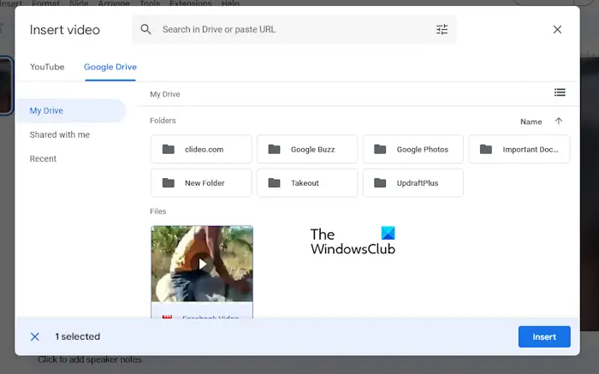The height and width of the screenshot is (374, 599).
Task: Click My Drive breadcrumb path
Action: [x=164, y=94]
